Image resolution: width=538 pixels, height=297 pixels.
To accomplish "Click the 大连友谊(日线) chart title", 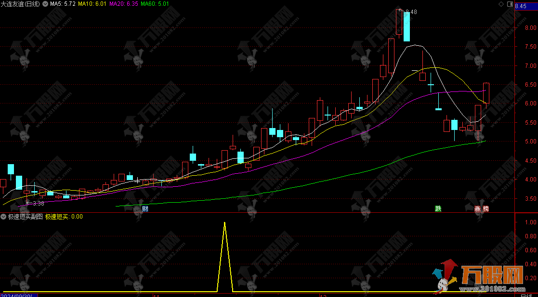I will pyautogui.click(x=21, y=4).
